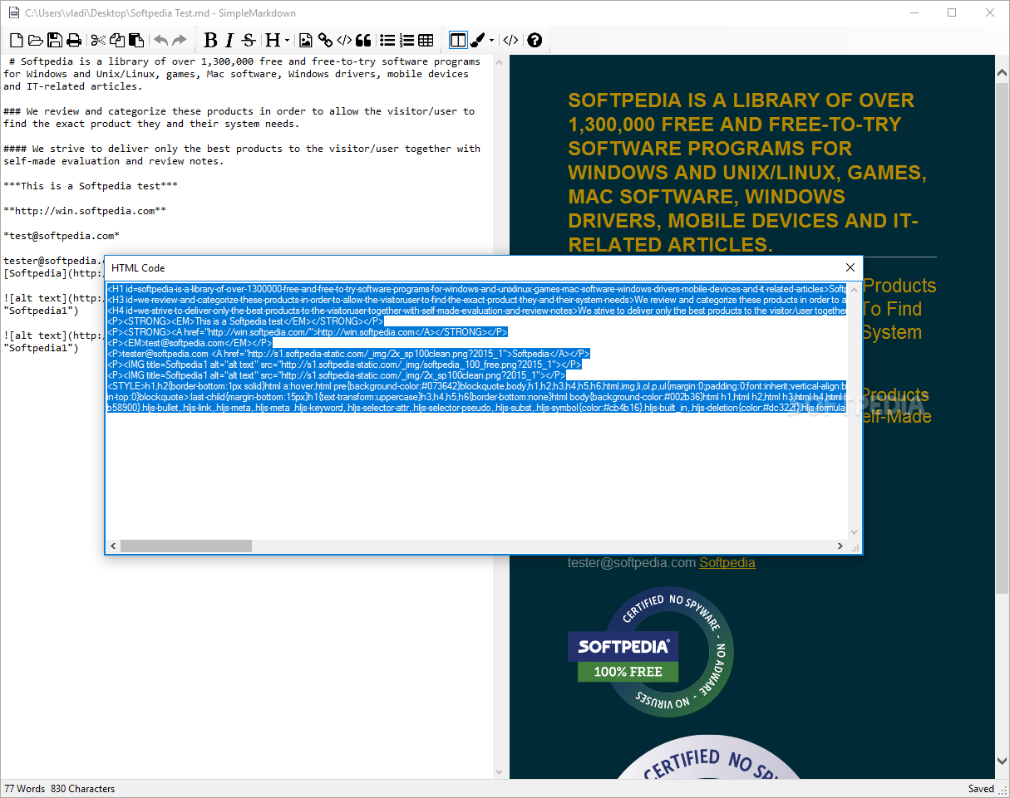Click preview pane scrollbar down arrow
This screenshot has height=798, width=1010.
(x=1003, y=761)
